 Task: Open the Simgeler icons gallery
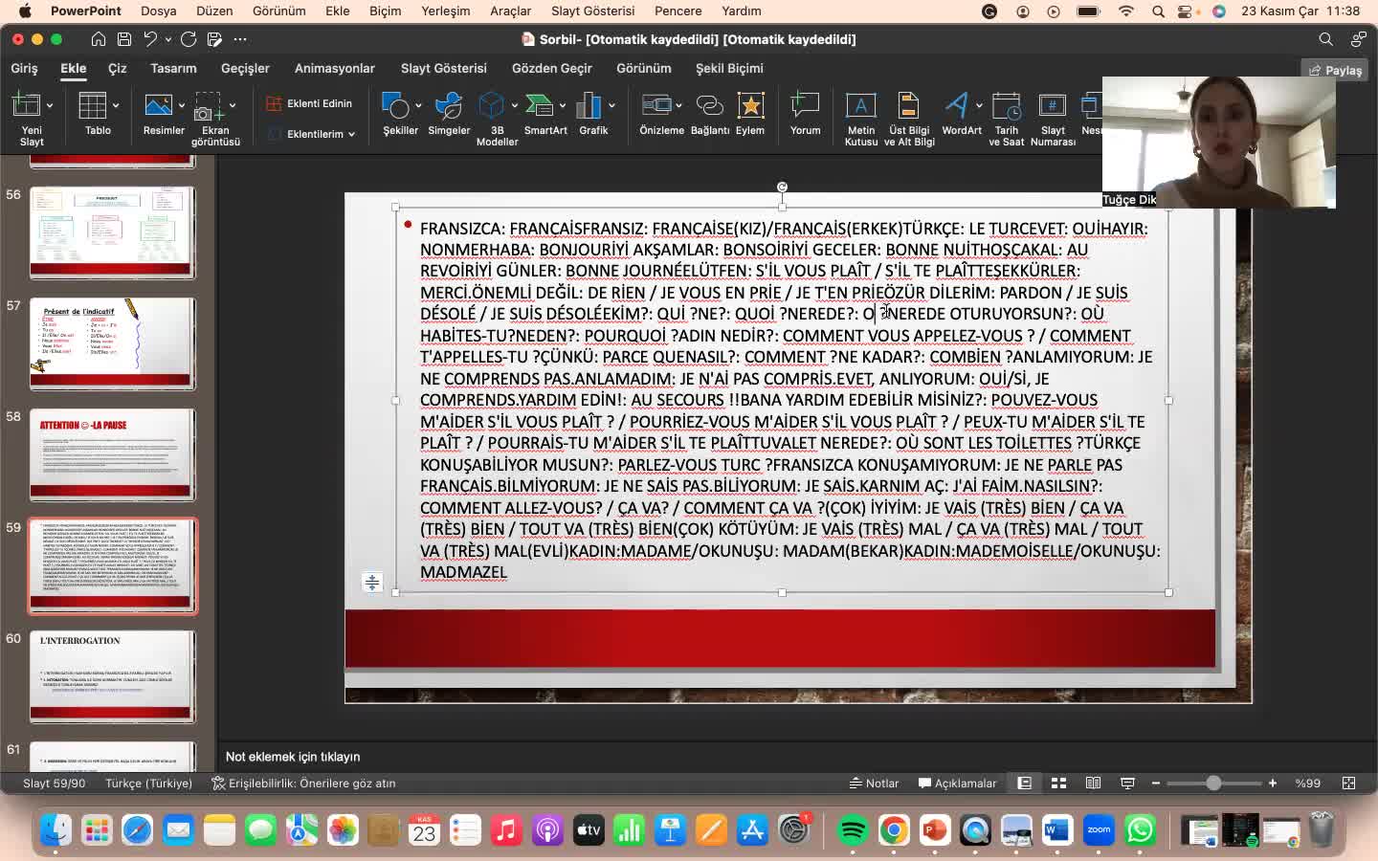pos(448,106)
